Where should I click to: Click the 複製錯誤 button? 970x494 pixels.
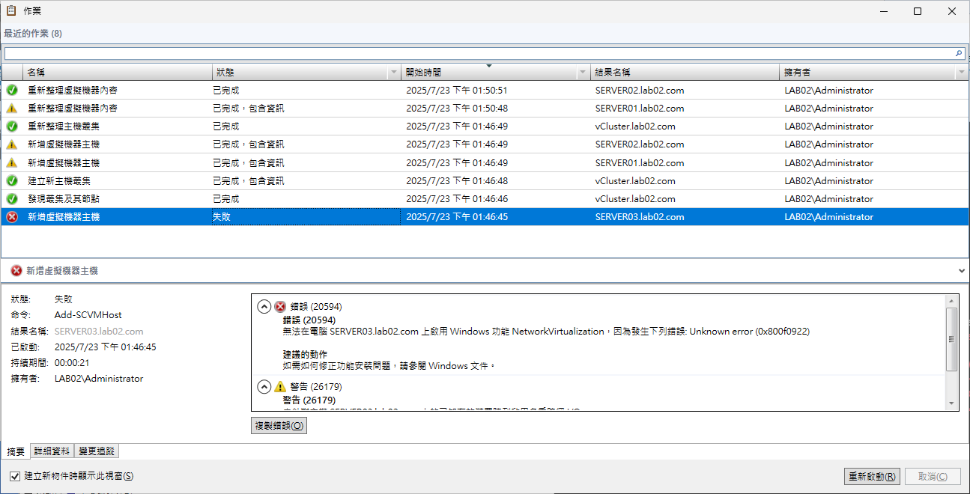(279, 426)
